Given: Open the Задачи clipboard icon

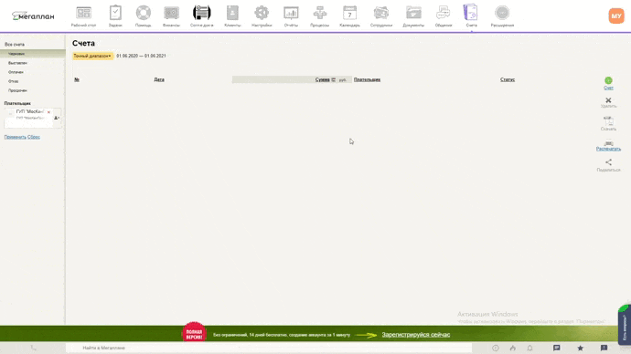Looking at the screenshot, I should 115,13.
